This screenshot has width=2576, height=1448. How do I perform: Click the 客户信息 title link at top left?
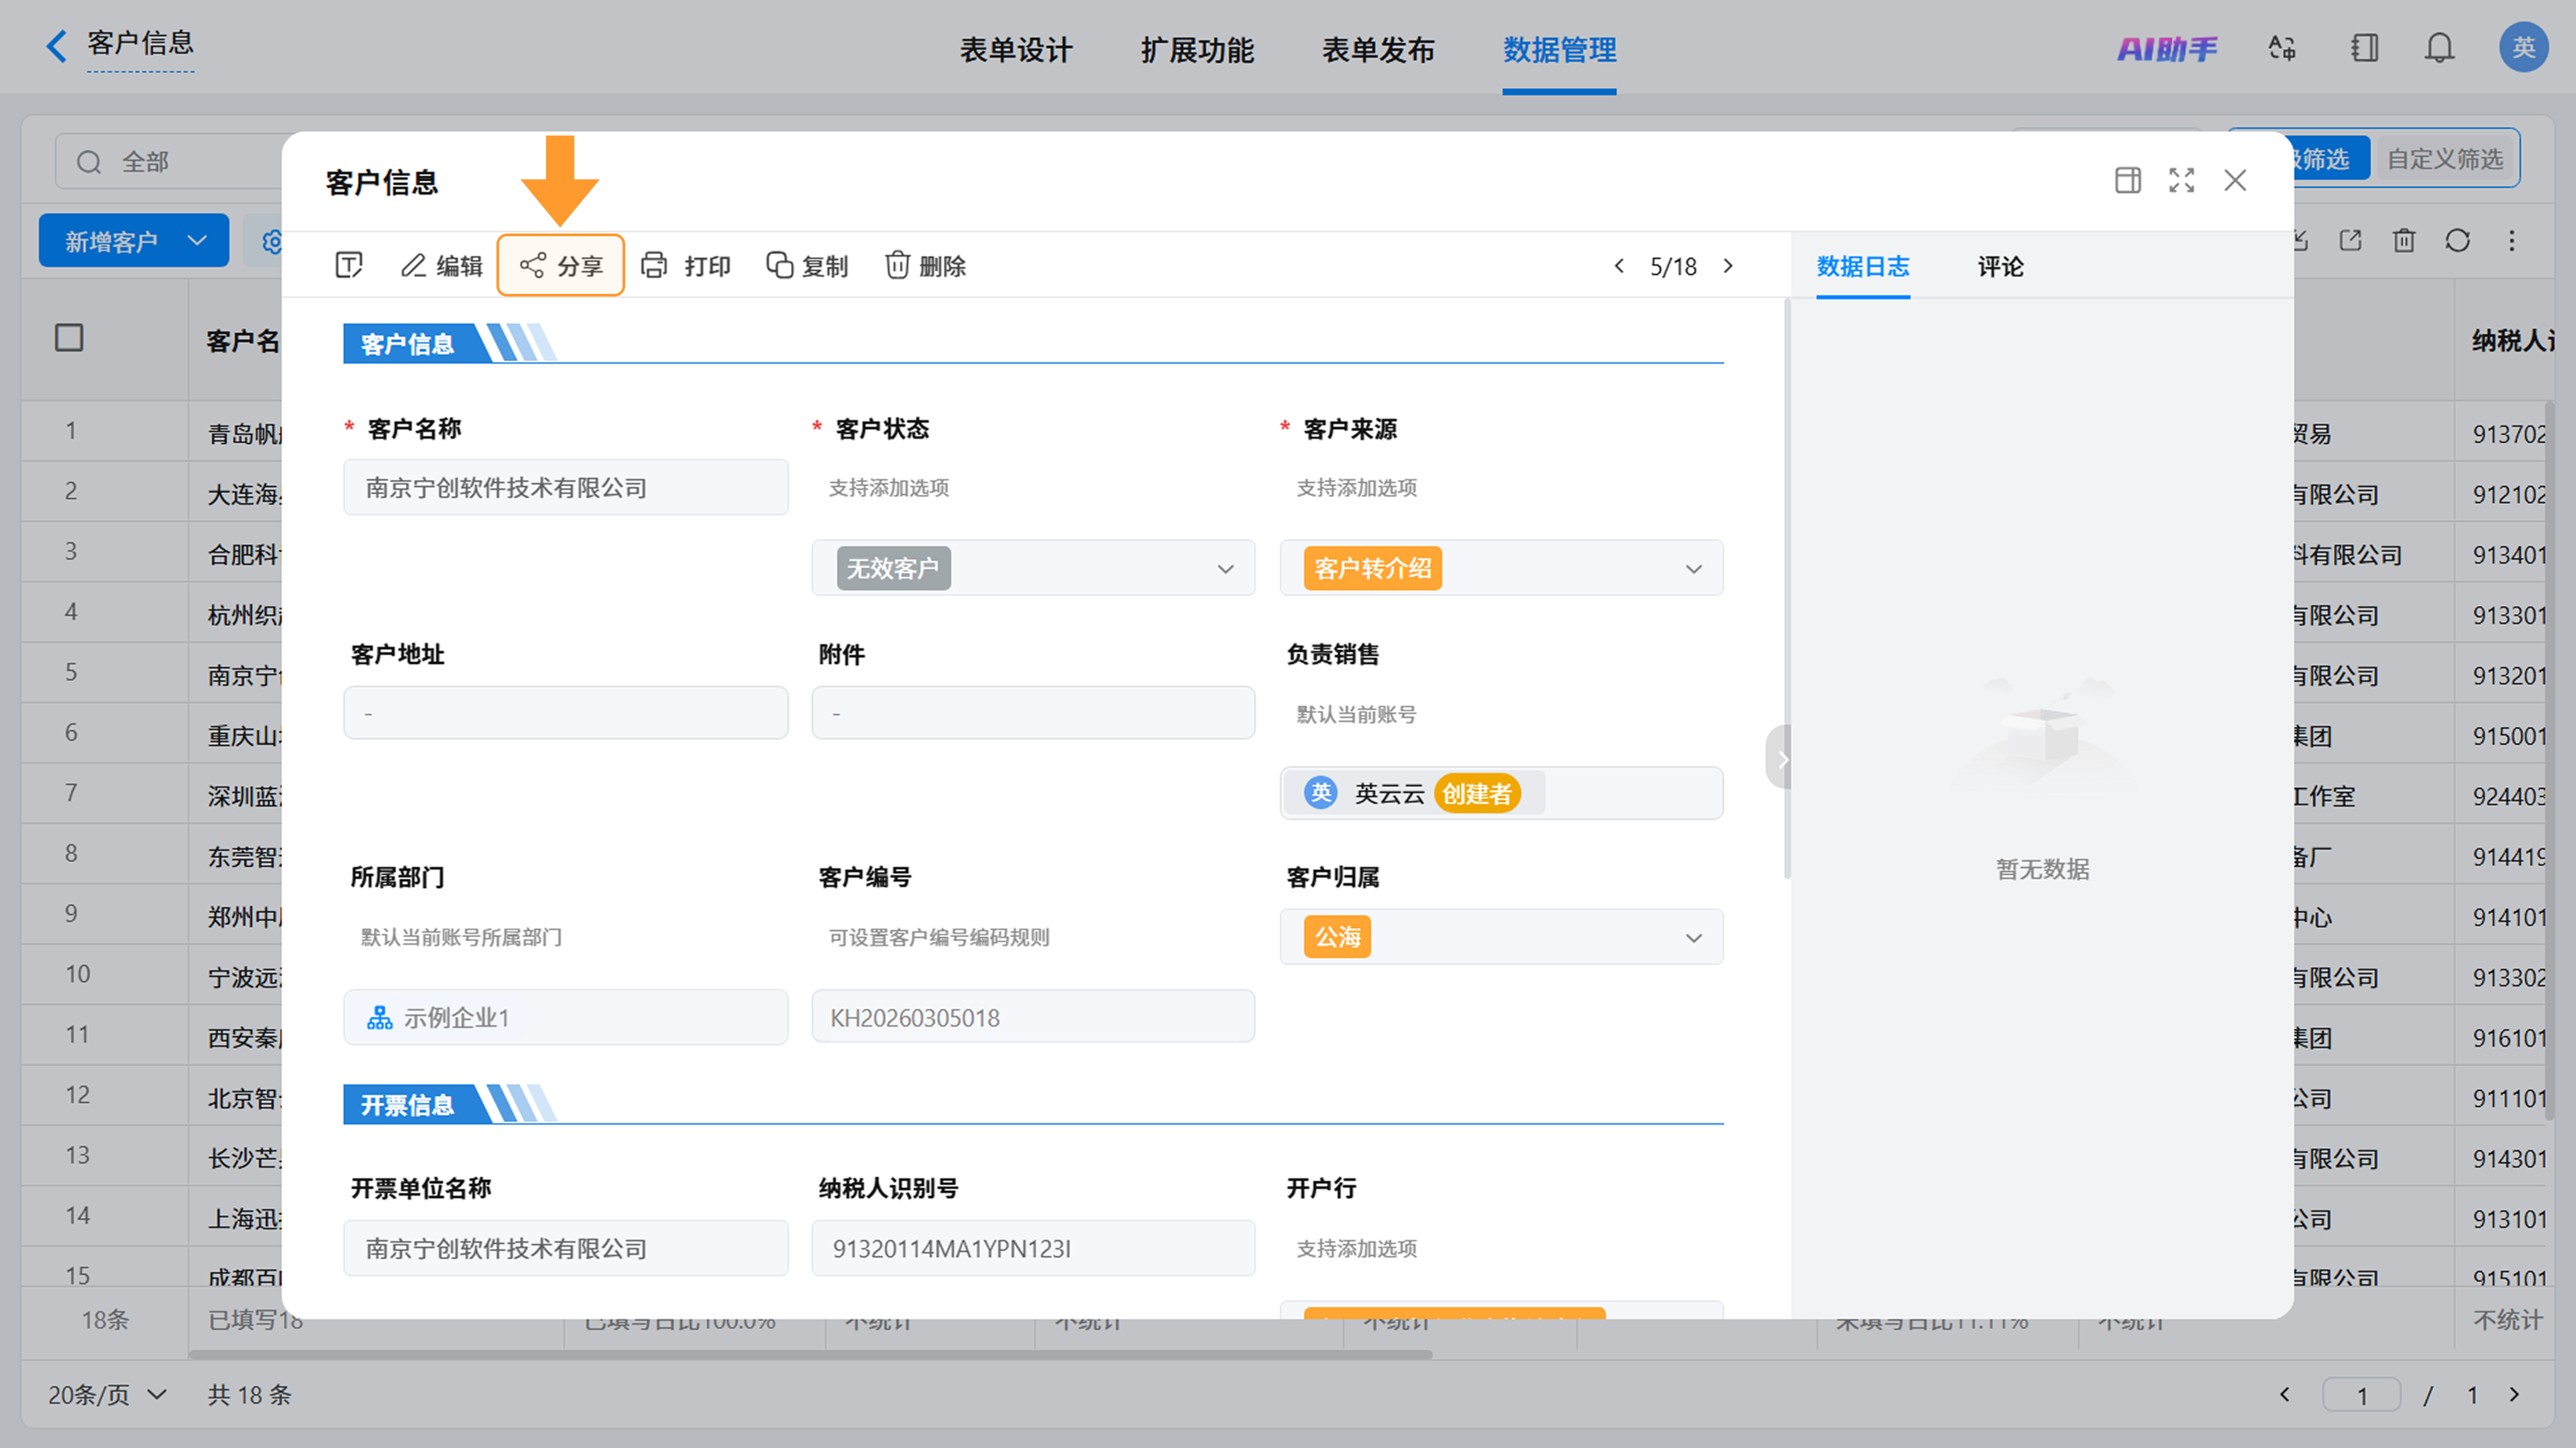pos(140,43)
